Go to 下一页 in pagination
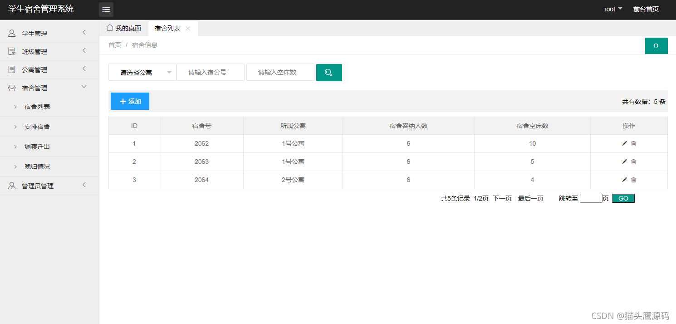676x324 pixels. click(x=502, y=198)
